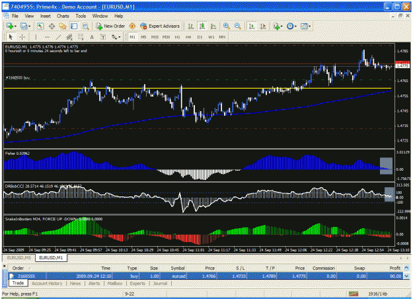Open the Periods clock icon
The image size is (413, 299).
click(x=290, y=26)
